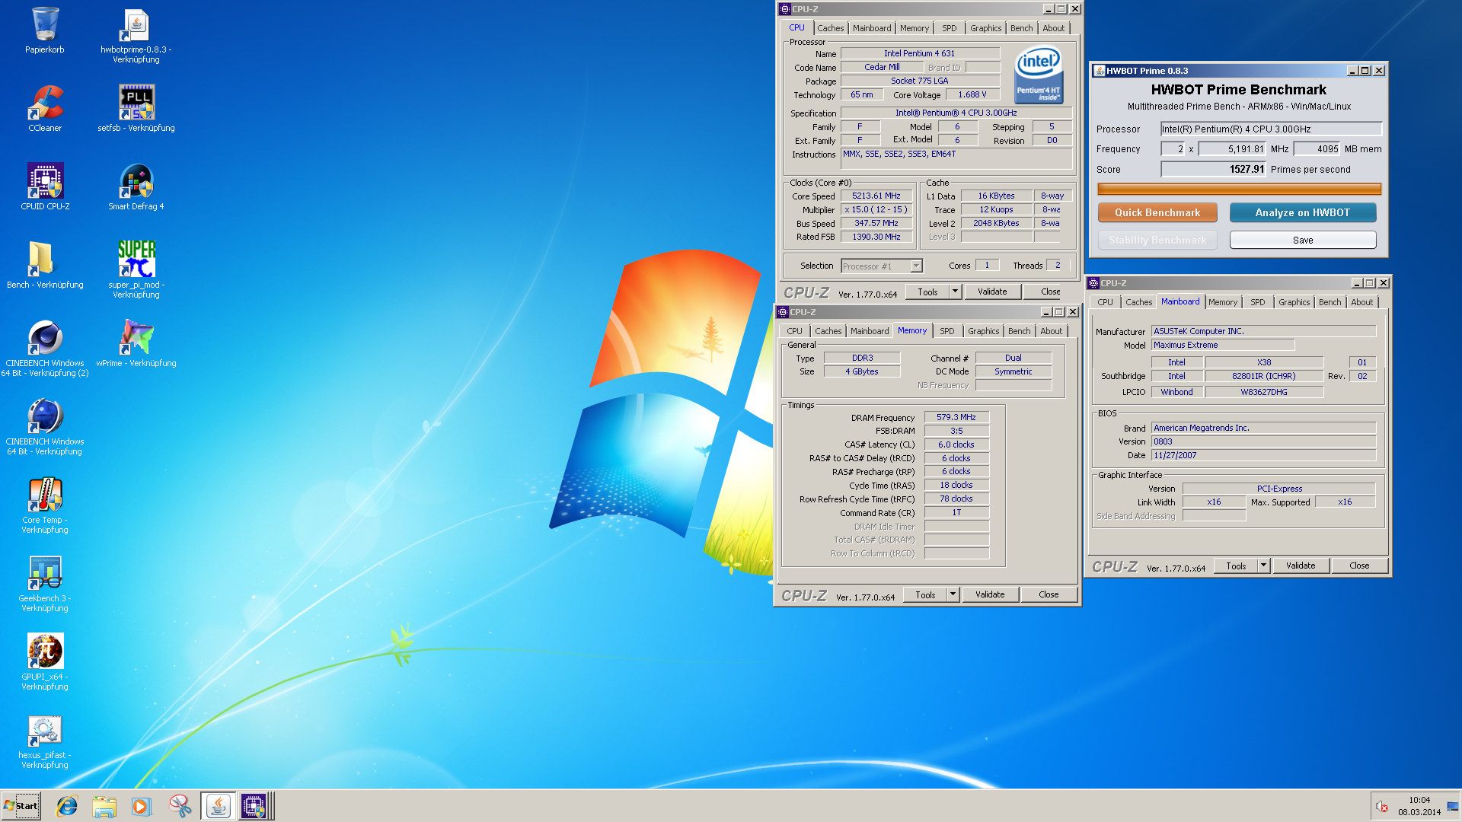Viewport: 1462px width, 822px height.
Task: Open Tools dropdown arrow in Memory tab window
Action: pyautogui.click(x=953, y=594)
